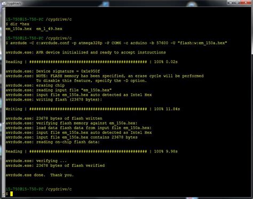Click the "verifying ..." line
The width and height of the screenshot is (253, 199).
[x=36, y=161]
